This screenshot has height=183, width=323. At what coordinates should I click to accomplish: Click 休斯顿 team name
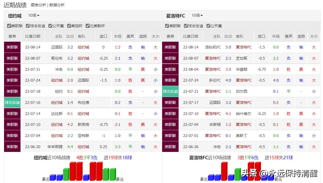click(215, 125)
